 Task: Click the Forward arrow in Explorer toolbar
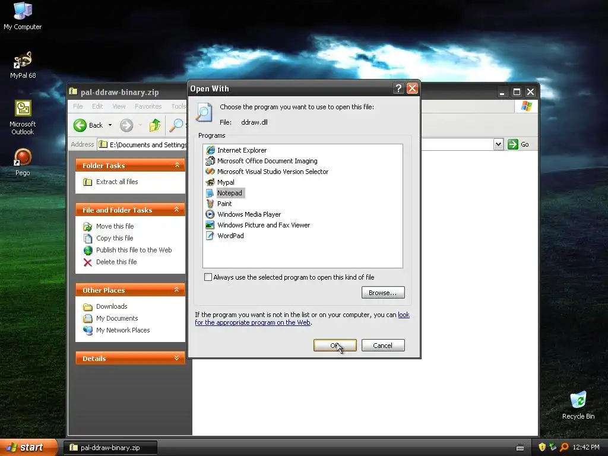coord(126,125)
